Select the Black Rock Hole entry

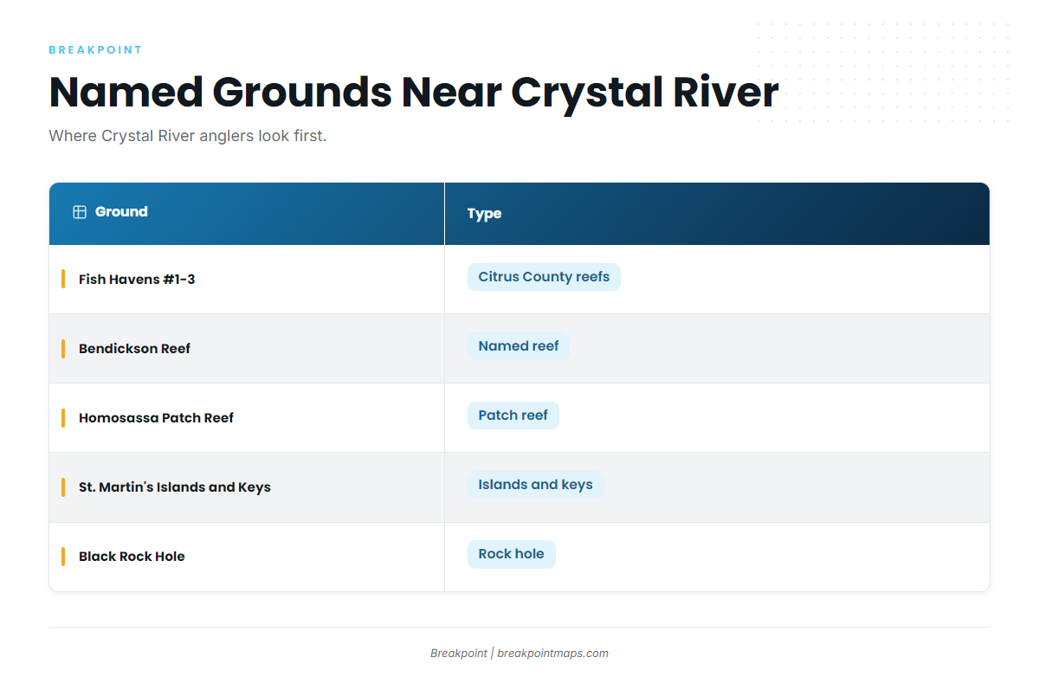132,556
